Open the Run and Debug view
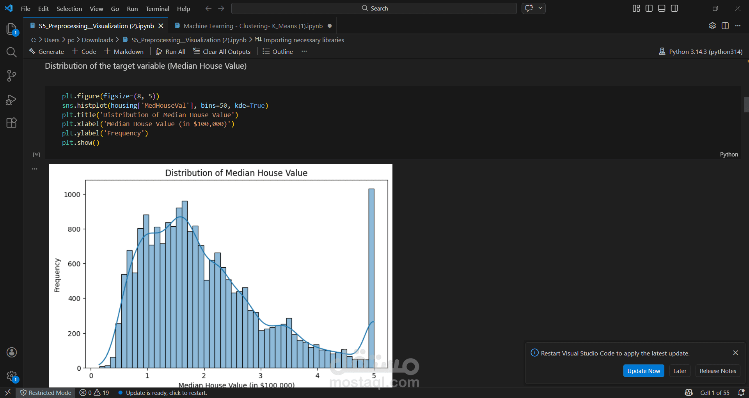Screen dimensions: 749x398 coord(11,99)
